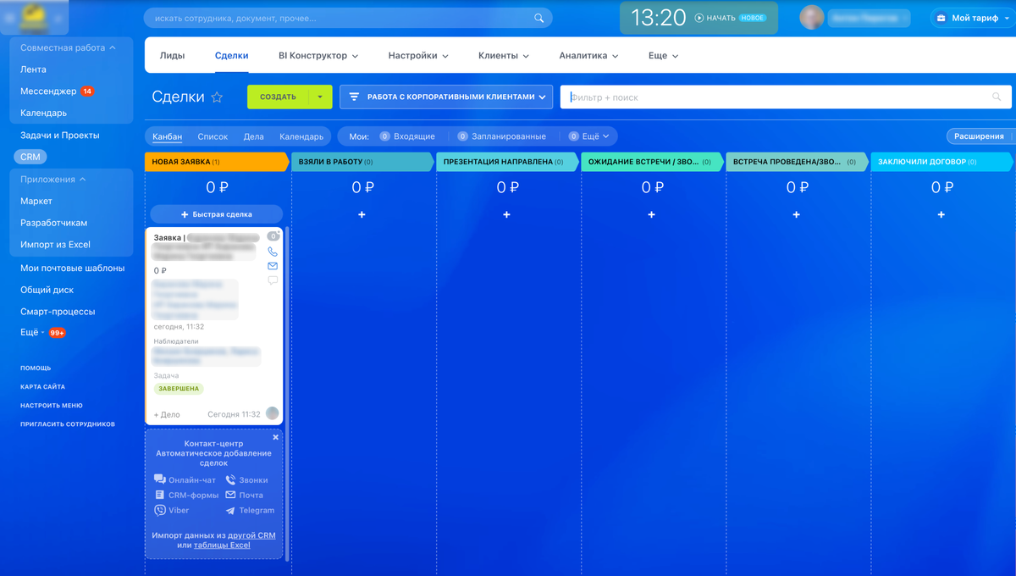This screenshot has width=1016, height=576.
Task: Expand the Аналитика menu
Action: tap(588, 56)
